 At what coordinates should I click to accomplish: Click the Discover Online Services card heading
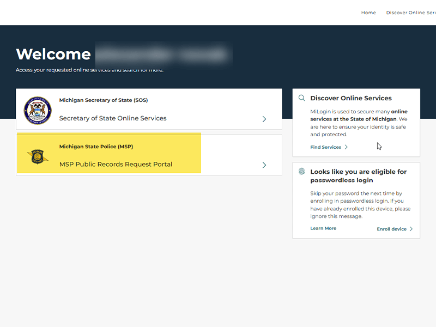351,98
